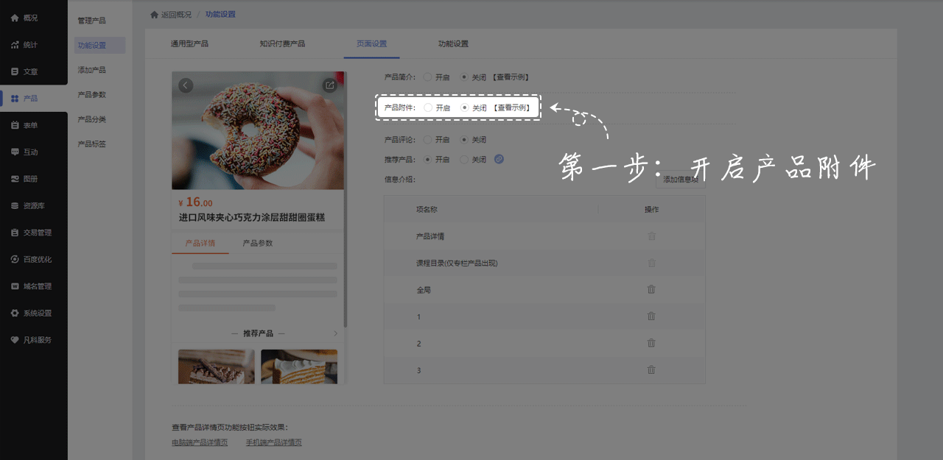
Task: Click the preview back arrow icon
Action: [x=186, y=85]
